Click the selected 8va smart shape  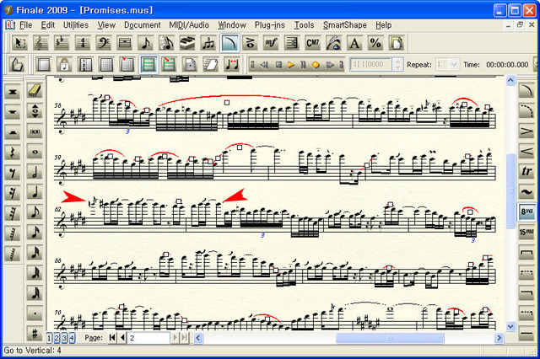point(526,212)
